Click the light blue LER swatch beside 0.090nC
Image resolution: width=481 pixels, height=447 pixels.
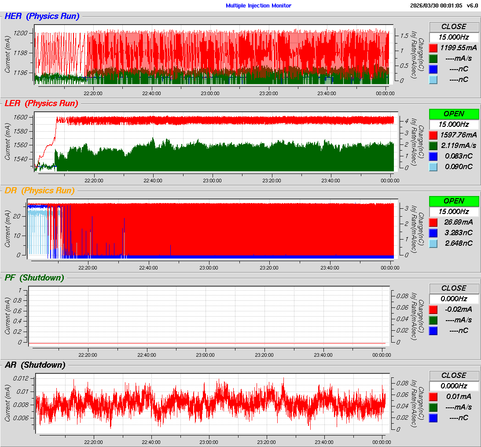click(x=433, y=166)
